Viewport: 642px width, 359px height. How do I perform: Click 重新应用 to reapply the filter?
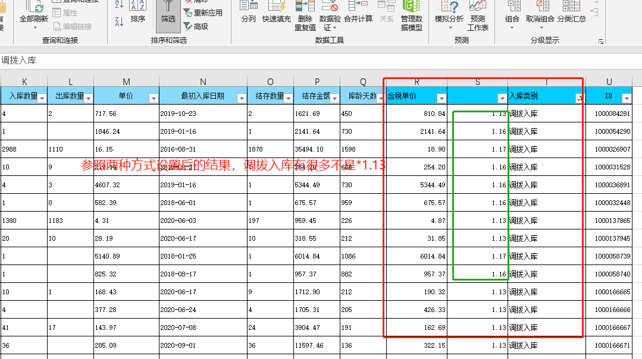coord(203,13)
